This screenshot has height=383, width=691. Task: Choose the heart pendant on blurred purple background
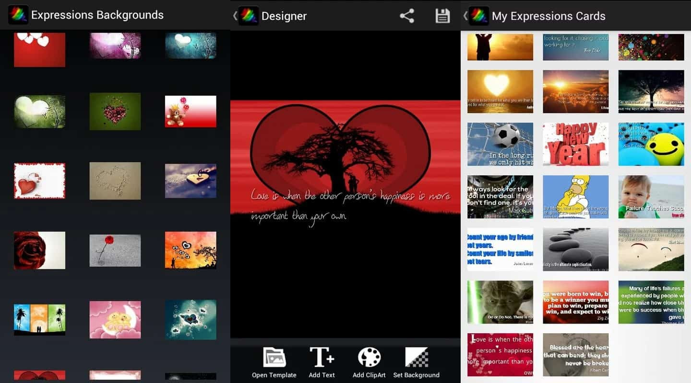tap(191, 180)
